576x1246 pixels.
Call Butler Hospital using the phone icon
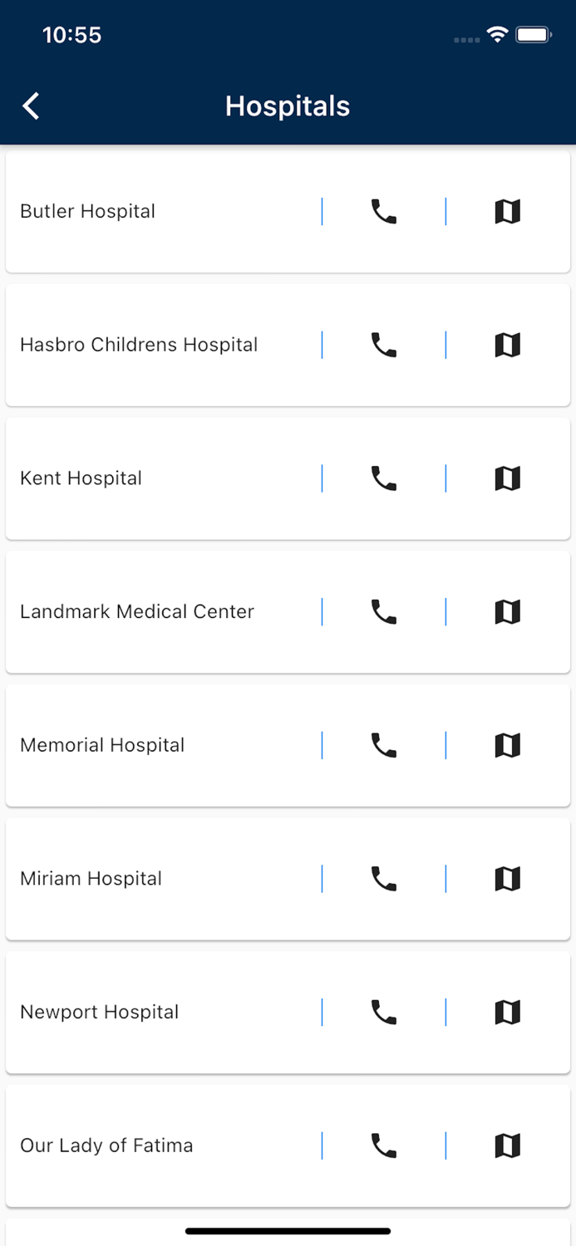(x=383, y=211)
